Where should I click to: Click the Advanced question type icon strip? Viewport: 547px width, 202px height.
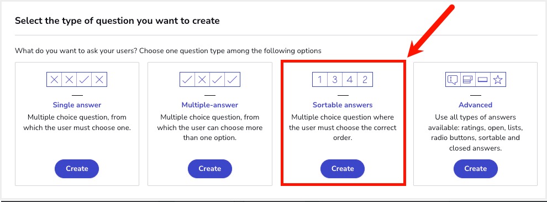tap(476, 80)
